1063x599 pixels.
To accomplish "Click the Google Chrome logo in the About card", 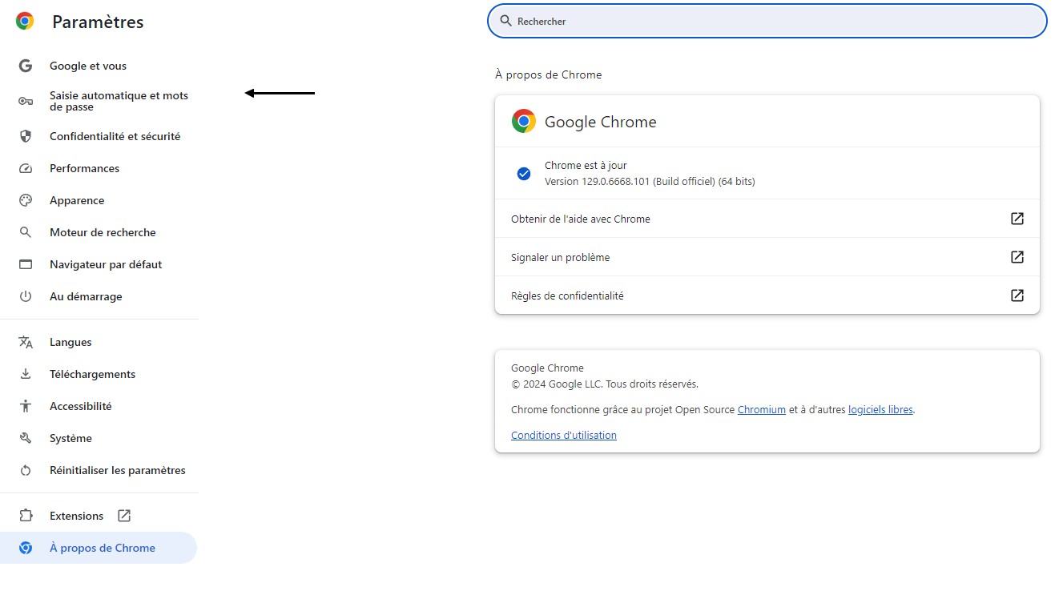I will pos(524,122).
